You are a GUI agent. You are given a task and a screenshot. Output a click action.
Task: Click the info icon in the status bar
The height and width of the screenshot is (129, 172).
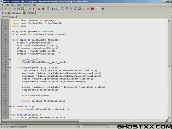(1, 127)
